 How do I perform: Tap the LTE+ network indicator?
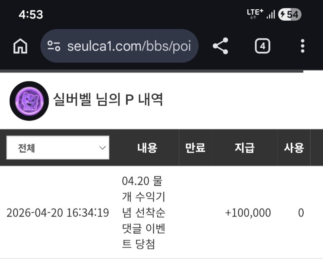tap(255, 14)
